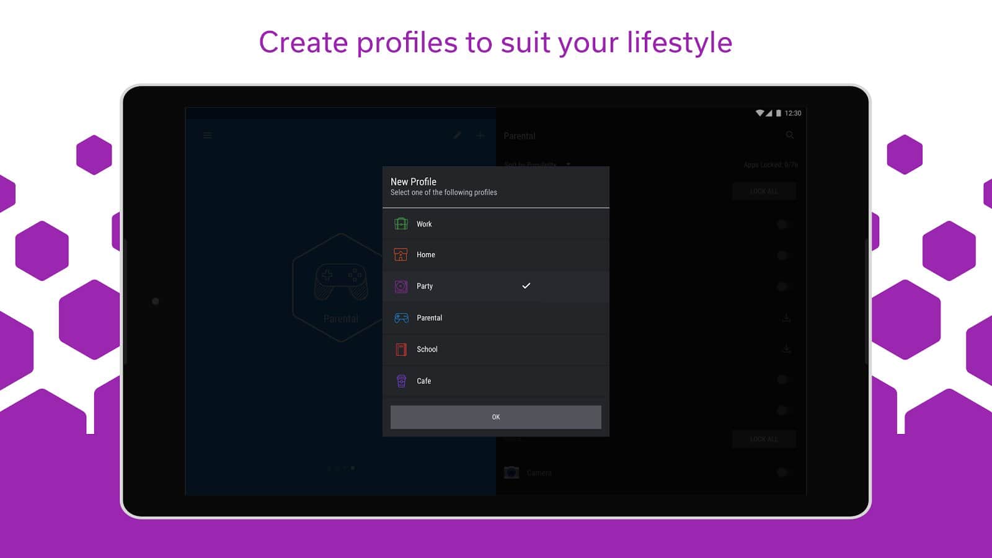The image size is (992, 558).
Task: Click the Camera app icon
Action: click(x=511, y=472)
